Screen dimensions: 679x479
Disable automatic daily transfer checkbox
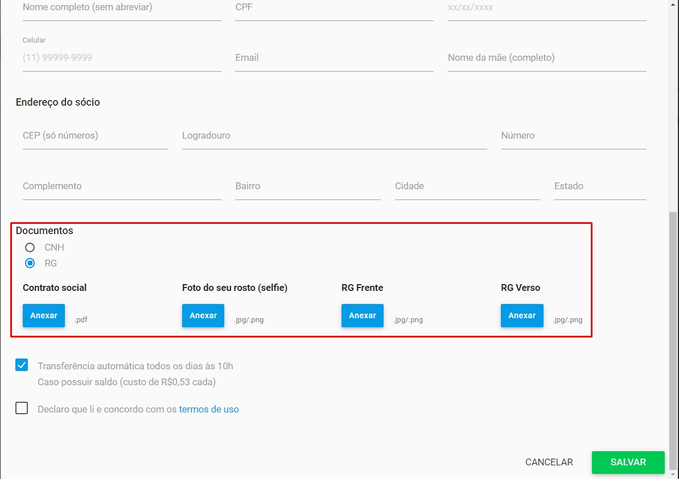[x=22, y=365]
